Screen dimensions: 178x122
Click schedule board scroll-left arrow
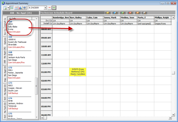coord(42,118)
